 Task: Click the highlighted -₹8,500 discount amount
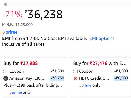[121, 78]
